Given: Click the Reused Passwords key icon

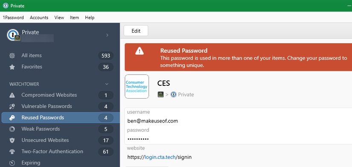Looking at the screenshot, I should pyautogui.click(x=12, y=118).
